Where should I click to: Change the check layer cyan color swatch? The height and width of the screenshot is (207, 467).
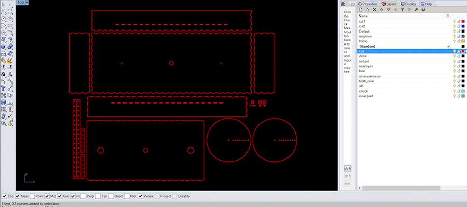463,91
